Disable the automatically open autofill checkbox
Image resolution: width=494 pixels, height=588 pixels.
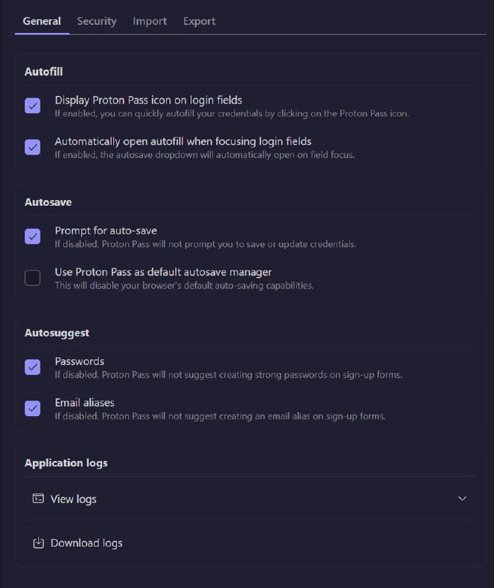click(x=32, y=147)
